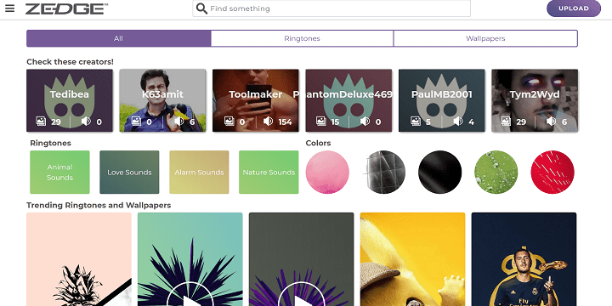Open creator Tym2Wyd's card
Image resolution: width=612 pixels, height=306 pixels.
[535, 100]
